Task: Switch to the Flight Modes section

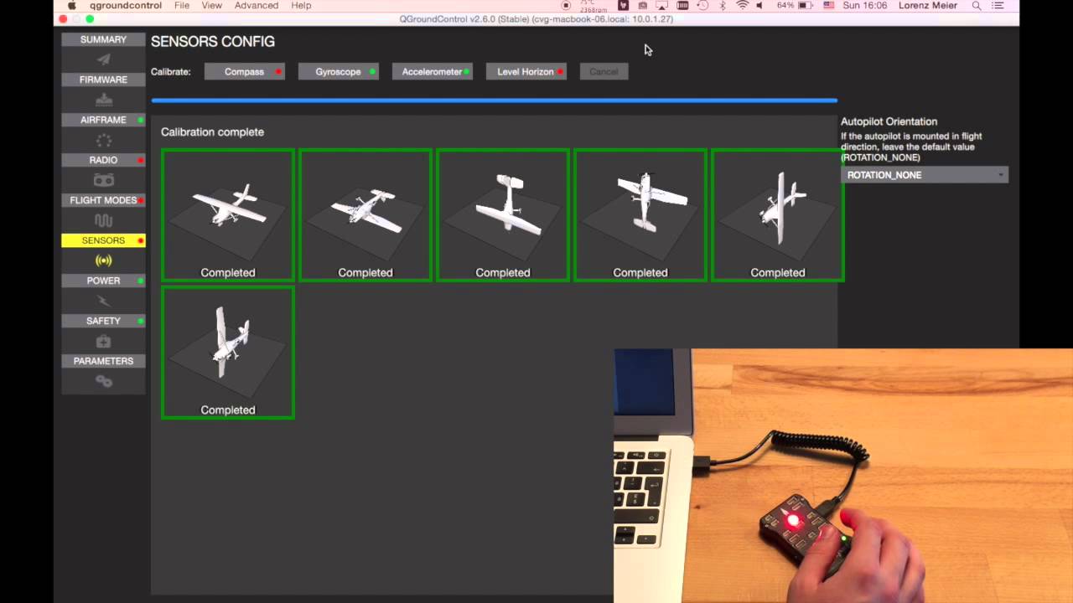Action: (103, 200)
